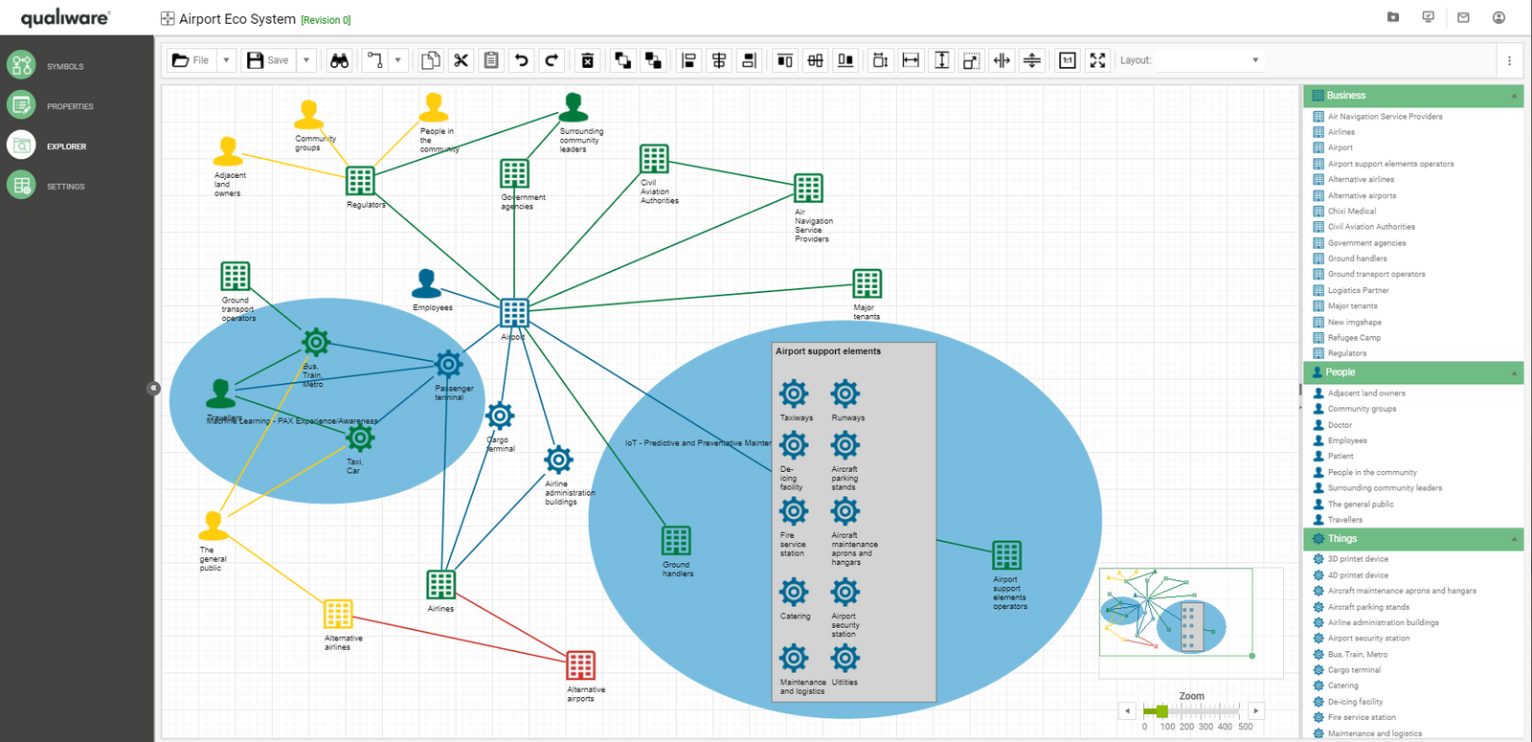This screenshot has height=742, width=1532.
Task: Click the redo arrow icon
Action: click(x=552, y=60)
